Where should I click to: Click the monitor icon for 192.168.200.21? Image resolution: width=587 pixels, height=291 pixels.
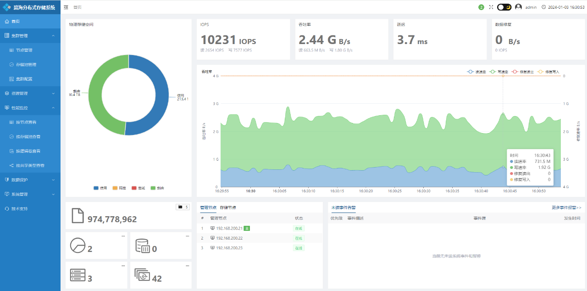coord(212,228)
